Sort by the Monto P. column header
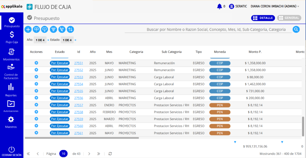 (x=255, y=52)
